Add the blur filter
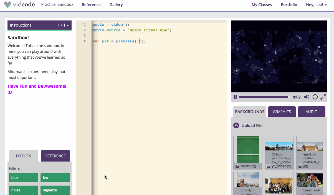The height and width of the screenshot is (195, 334). tap(24, 178)
